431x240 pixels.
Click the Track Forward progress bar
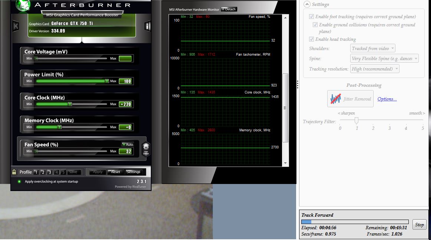tap(355, 222)
